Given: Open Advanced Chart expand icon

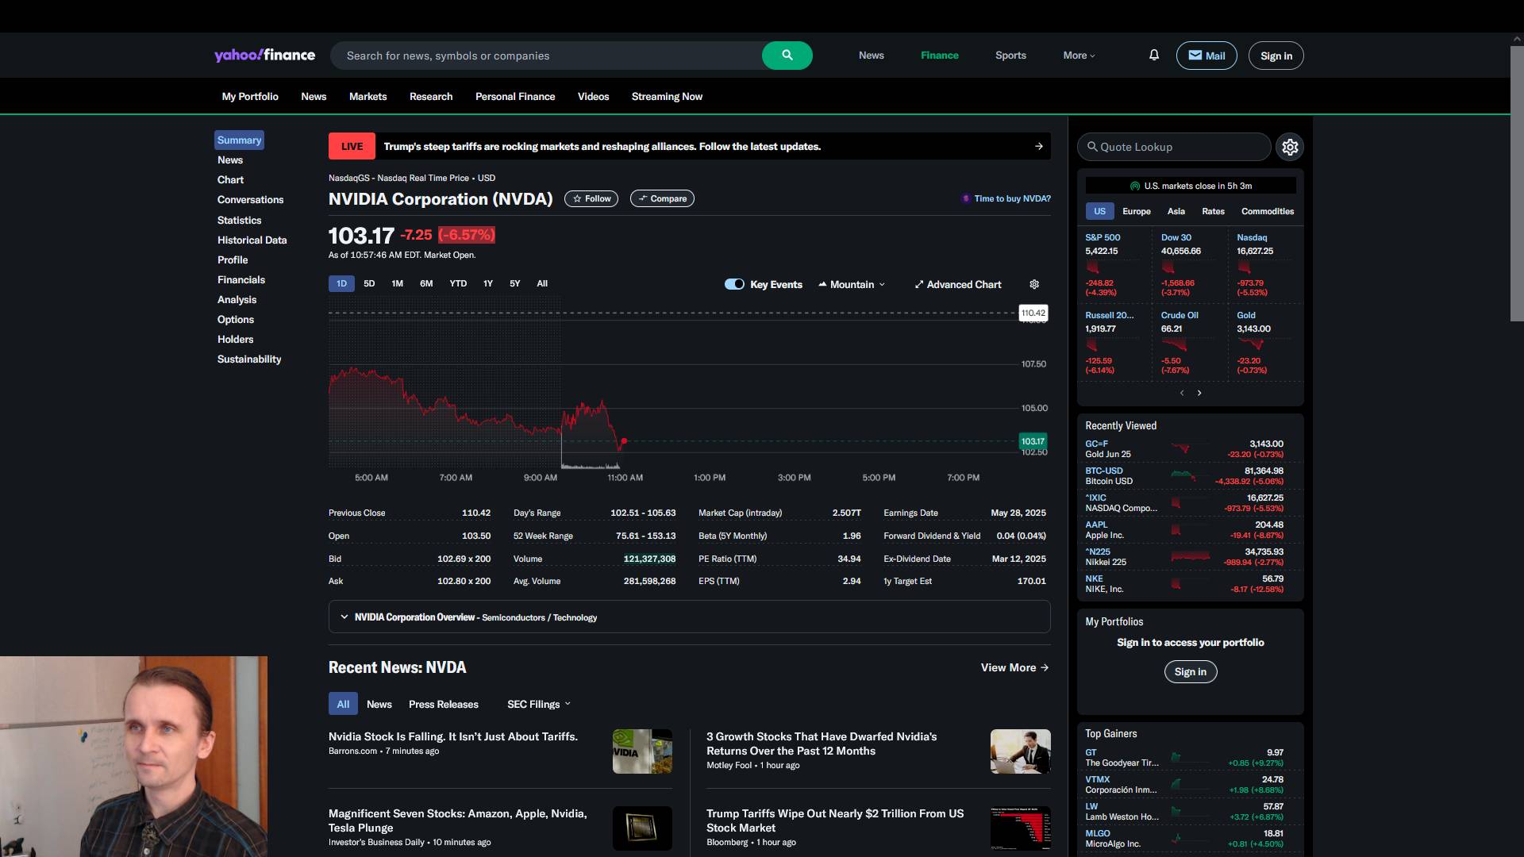Looking at the screenshot, I should click(919, 284).
